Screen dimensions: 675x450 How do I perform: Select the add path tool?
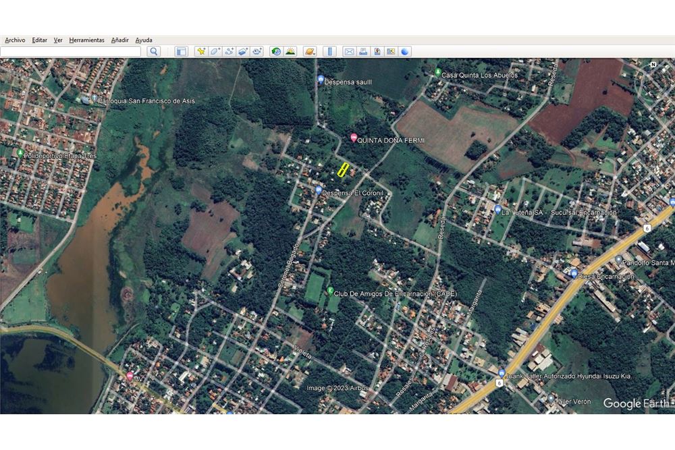229,52
